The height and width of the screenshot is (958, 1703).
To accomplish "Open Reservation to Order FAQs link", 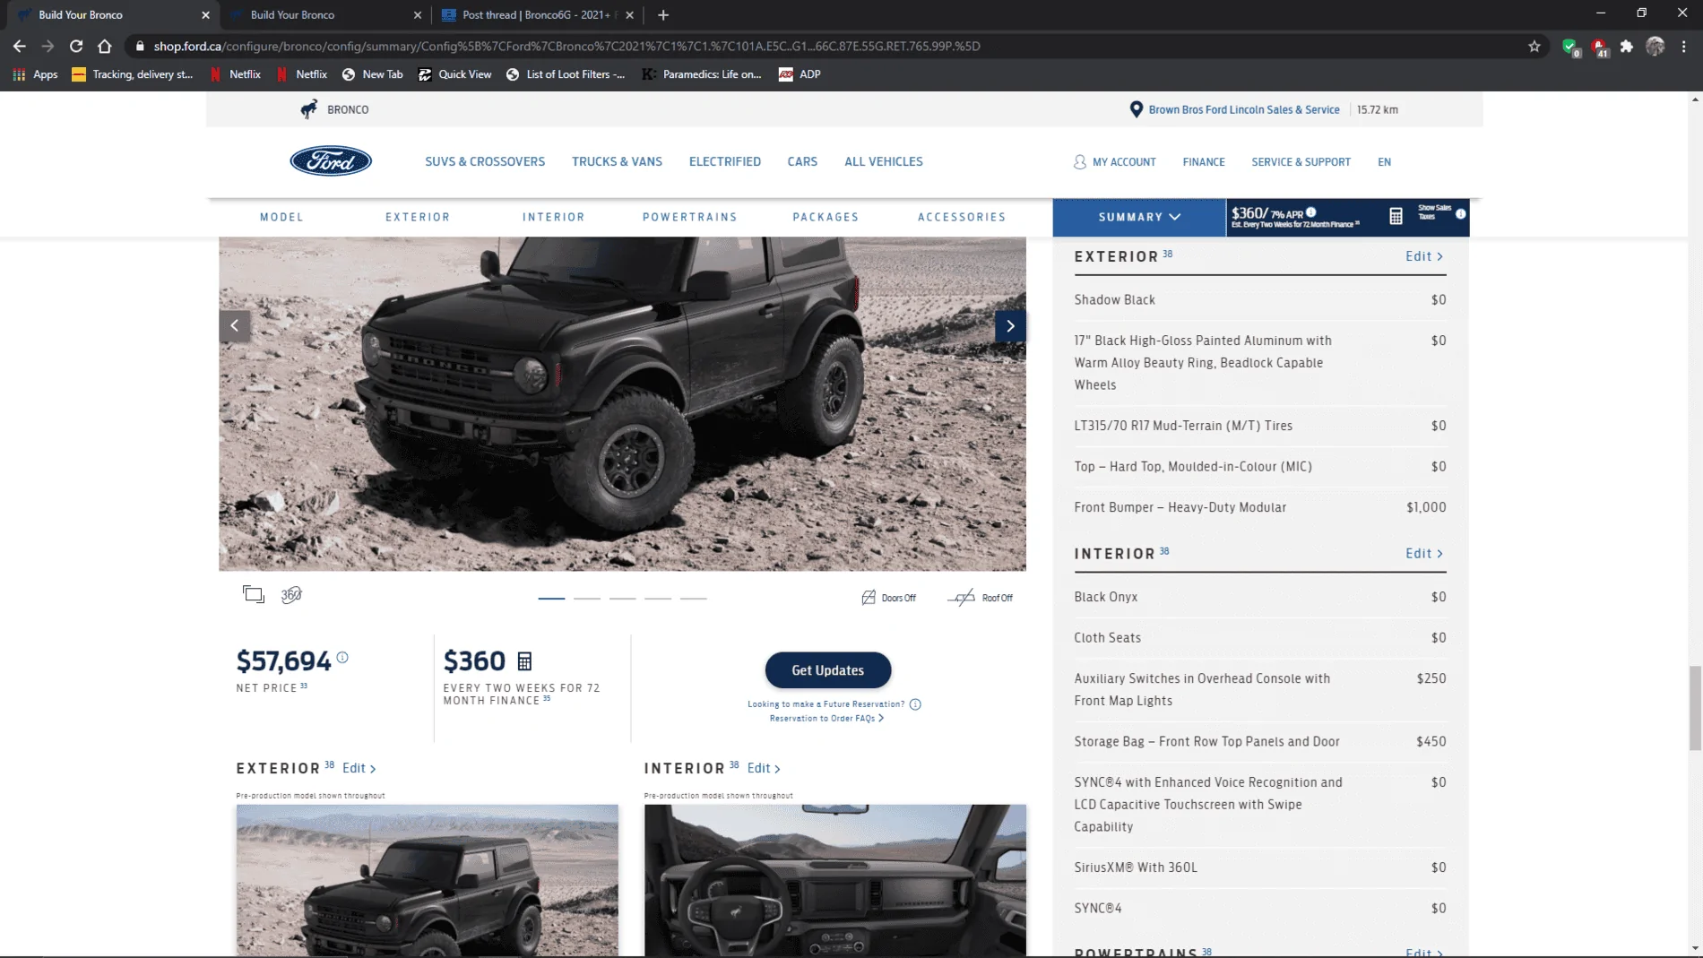I will point(826,719).
